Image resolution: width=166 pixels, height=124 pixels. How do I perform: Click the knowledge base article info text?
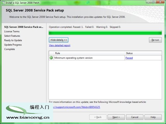(x=98, y=102)
